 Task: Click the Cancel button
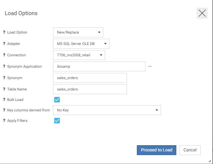tap(190, 150)
